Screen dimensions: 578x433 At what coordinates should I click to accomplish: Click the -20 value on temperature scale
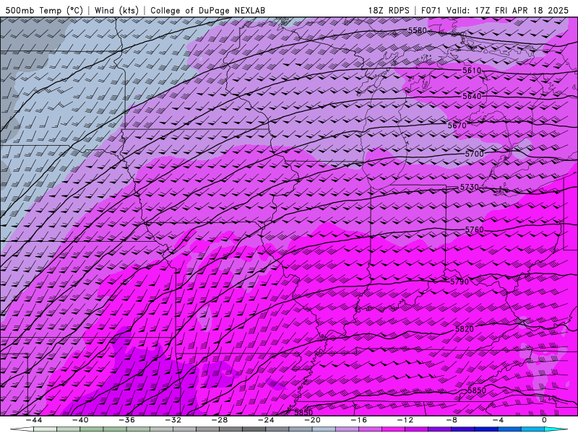click(312, 420)
